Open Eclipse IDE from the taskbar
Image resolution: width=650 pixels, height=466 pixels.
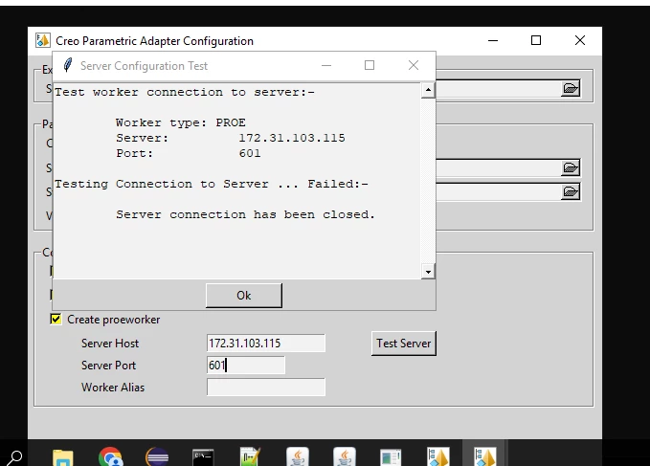point(157,456)
